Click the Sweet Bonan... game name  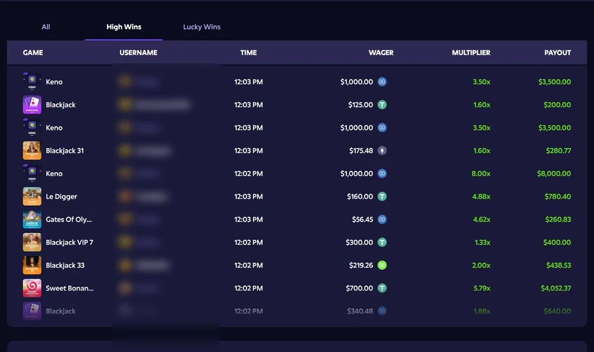tap(69, 288)
